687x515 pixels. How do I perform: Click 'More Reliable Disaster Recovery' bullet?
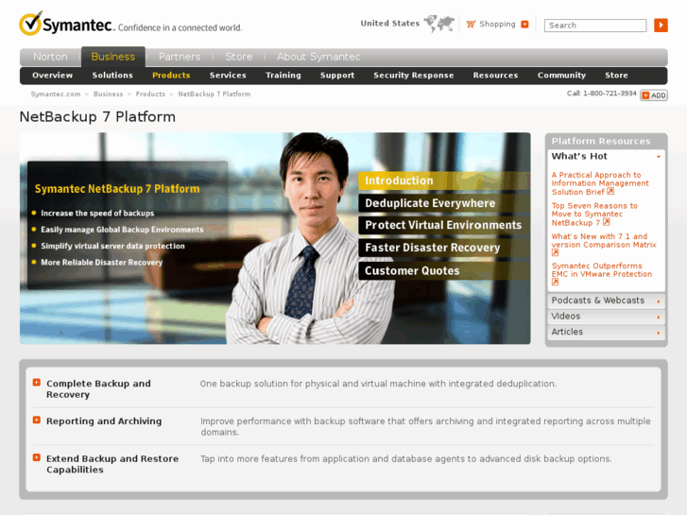[x=101, y=263]
